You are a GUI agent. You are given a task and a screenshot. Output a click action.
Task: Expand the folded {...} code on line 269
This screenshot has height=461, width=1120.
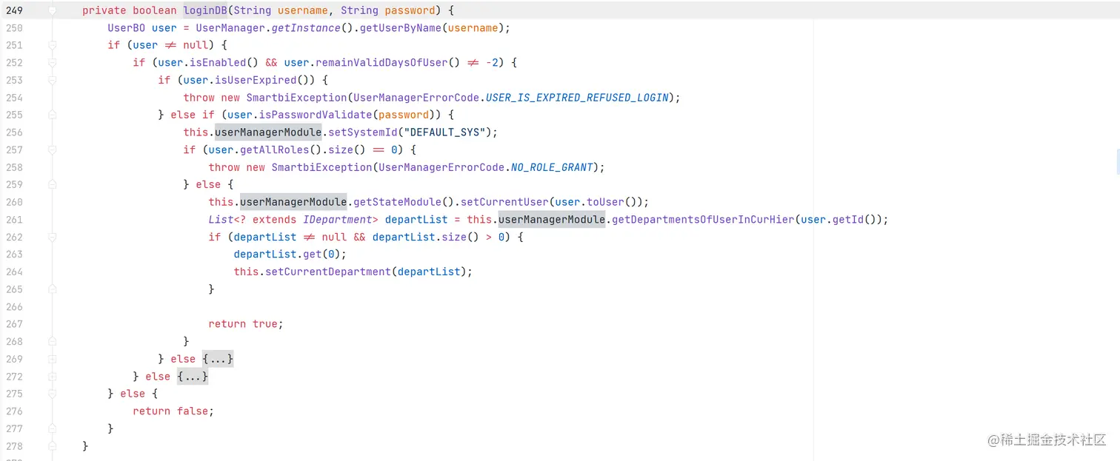(218, 359)
